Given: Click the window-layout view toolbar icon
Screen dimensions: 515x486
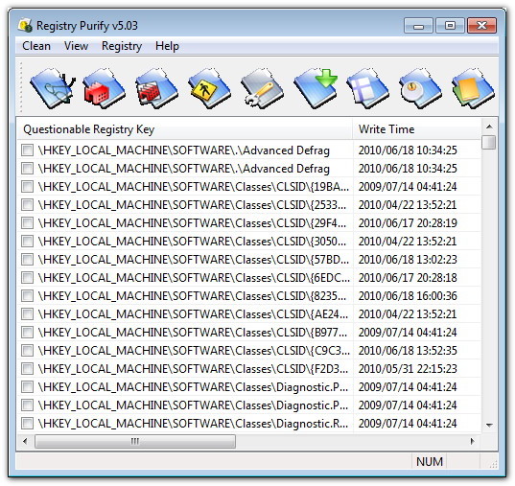Looking at the screenshot, I should coord(367,88).
